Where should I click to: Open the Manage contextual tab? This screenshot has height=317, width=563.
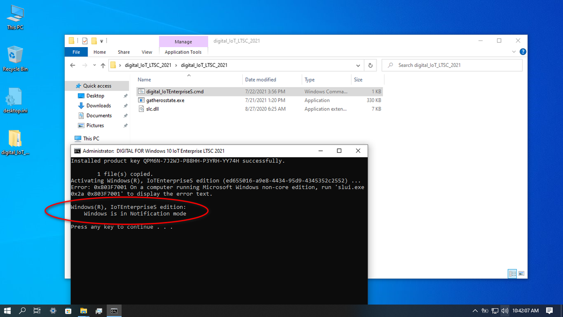(x=183, y=42)
